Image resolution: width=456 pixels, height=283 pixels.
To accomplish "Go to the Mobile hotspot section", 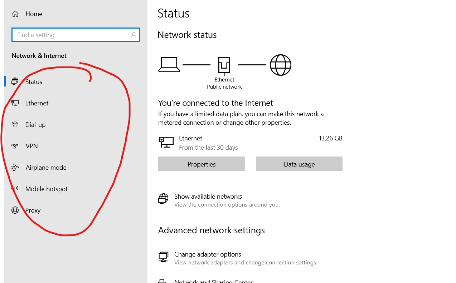I will tap(46, 189).
